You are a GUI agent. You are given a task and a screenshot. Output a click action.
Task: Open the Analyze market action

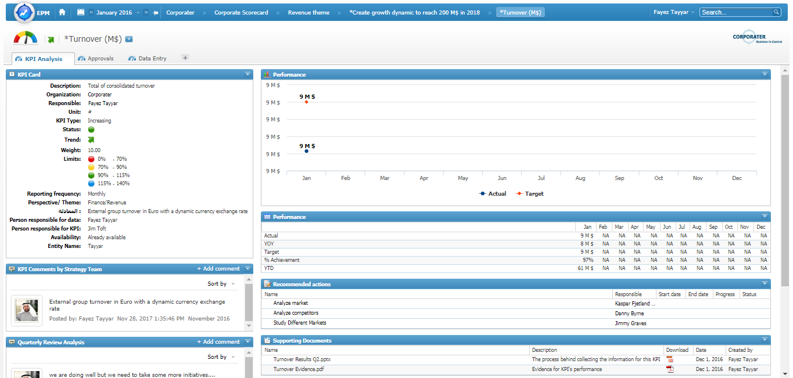coord(290,303)
